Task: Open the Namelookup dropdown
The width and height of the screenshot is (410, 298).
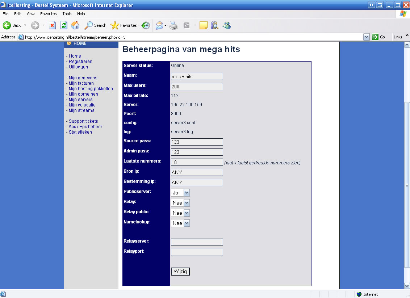Action: pyautogui.click(x=180, y=223)
